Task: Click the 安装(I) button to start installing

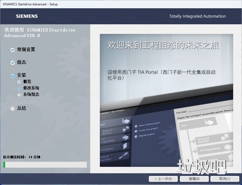Action: click(x=194, y=179)
